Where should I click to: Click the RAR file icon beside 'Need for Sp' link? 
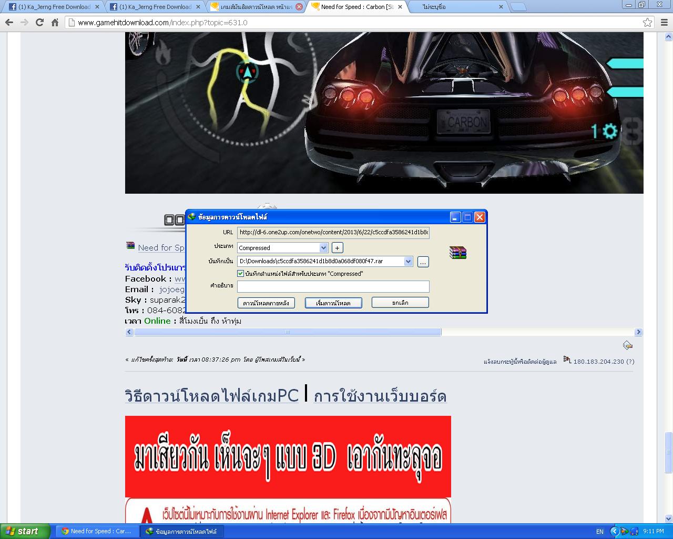pos(130,245)
